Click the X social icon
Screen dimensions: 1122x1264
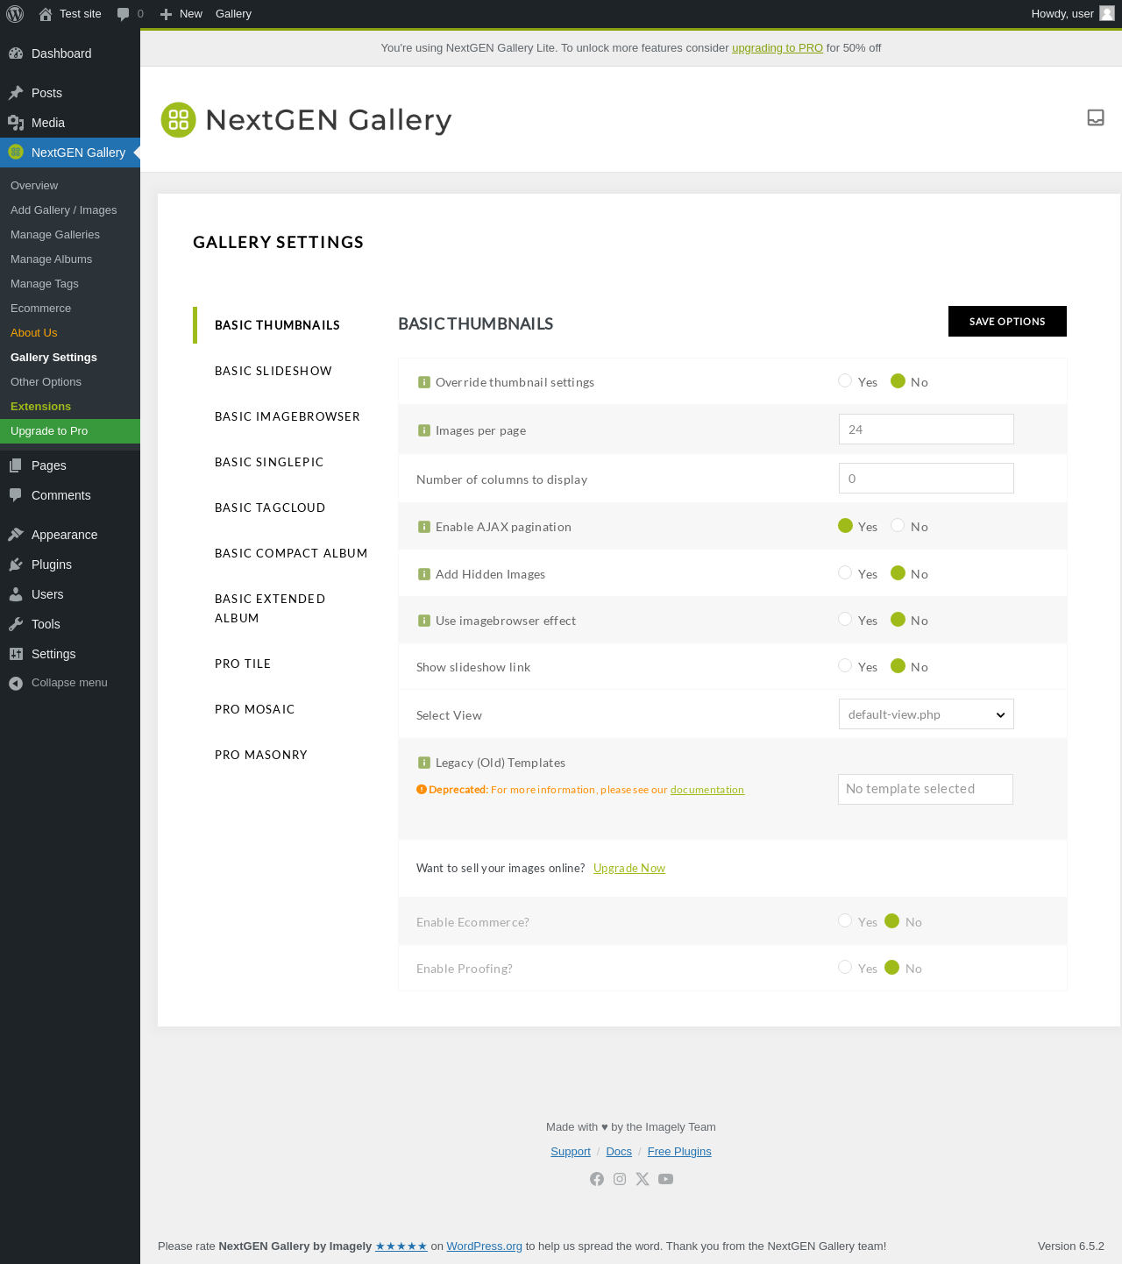click(x=643, y=1179)
